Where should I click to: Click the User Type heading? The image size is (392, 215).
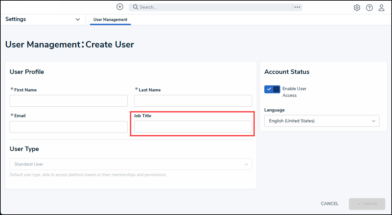click(24, 149)
